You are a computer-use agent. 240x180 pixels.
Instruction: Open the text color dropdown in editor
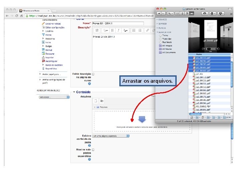[125, 30]
